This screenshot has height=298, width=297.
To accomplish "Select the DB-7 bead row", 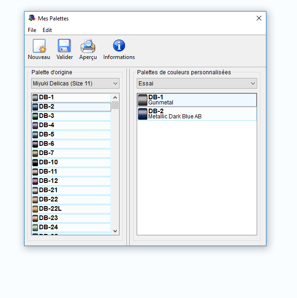I will (x=71, y=153).
